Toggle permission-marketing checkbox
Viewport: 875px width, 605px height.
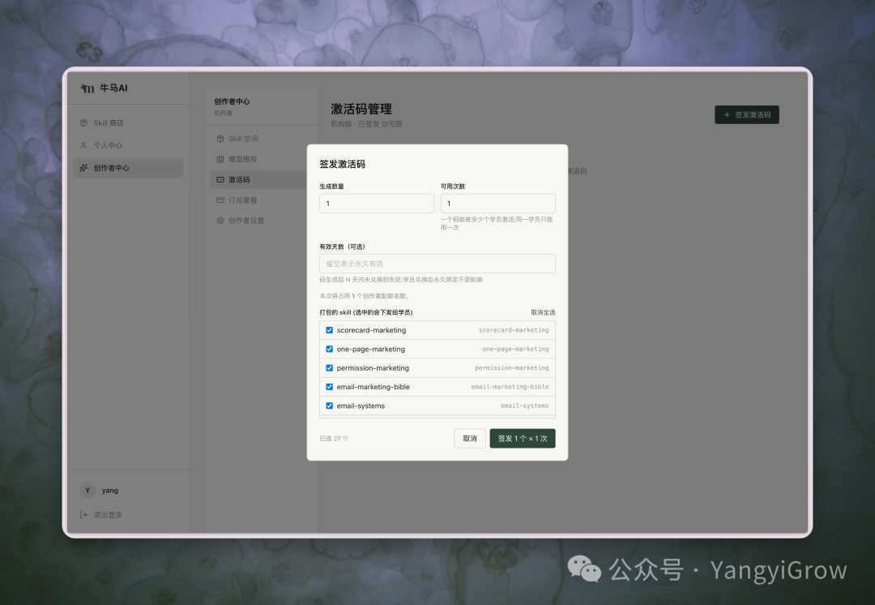[329, 368]
